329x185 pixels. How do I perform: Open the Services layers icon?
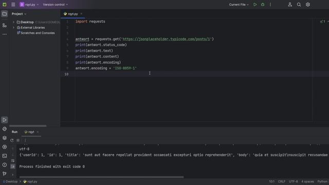(x=5, y=138)
